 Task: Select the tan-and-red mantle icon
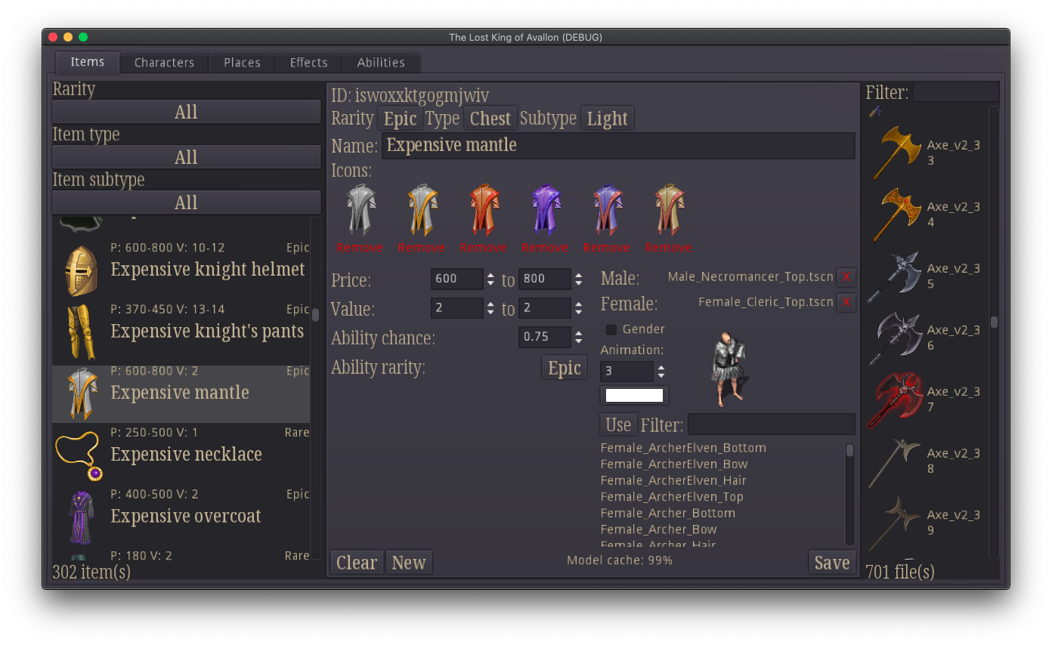[669, 211]
